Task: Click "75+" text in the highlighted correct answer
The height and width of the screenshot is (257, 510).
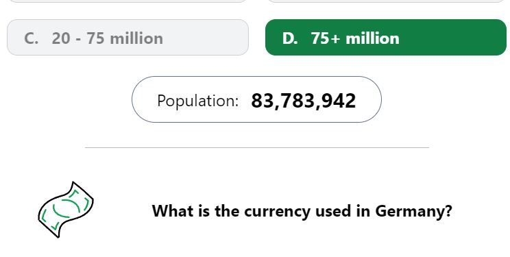Action: (x=326, y=38)
